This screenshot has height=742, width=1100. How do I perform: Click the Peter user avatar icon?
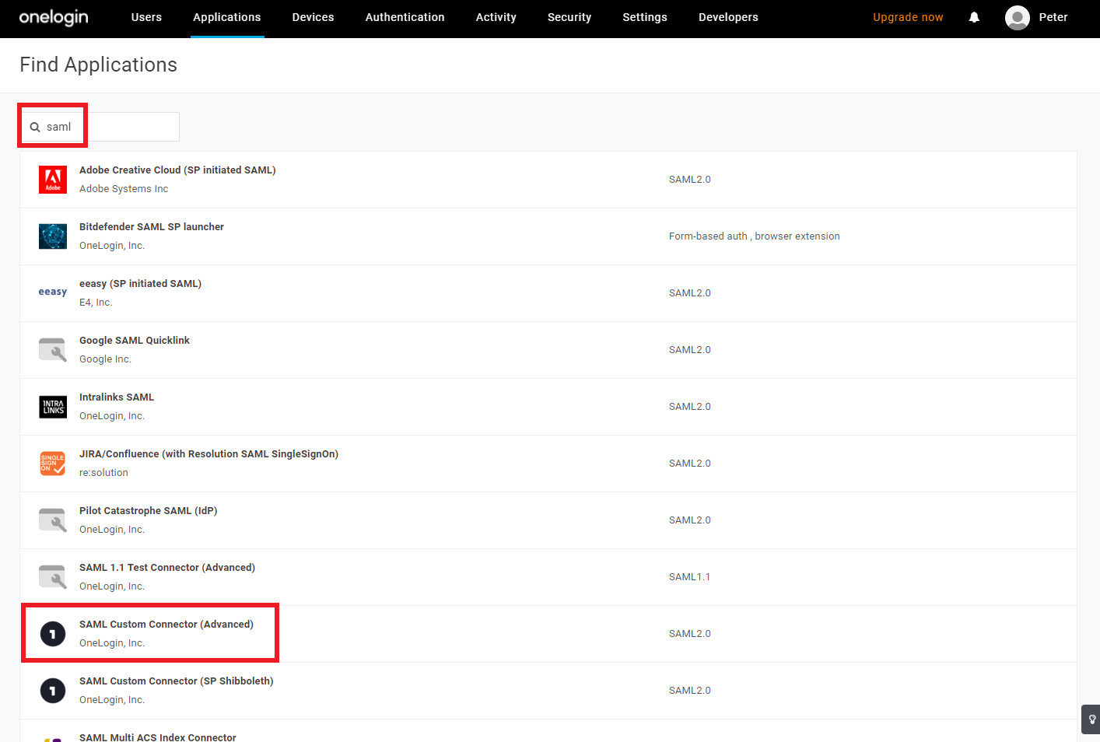[x=1017, y=17]
